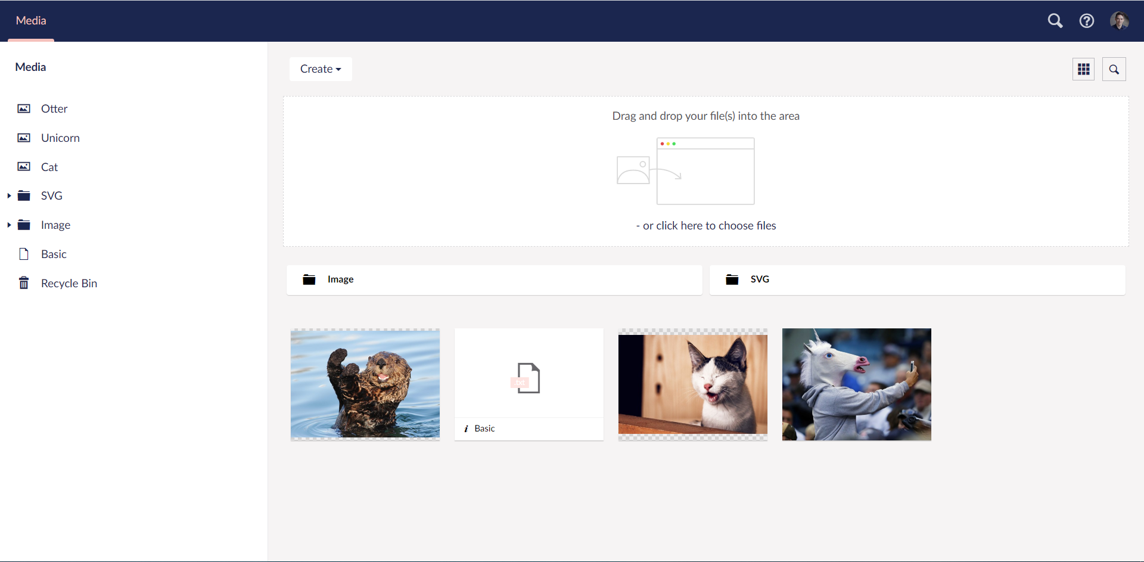Click the Basic document icon in tree
This screenshot has width=1144, height=562.
pos(24,254)
